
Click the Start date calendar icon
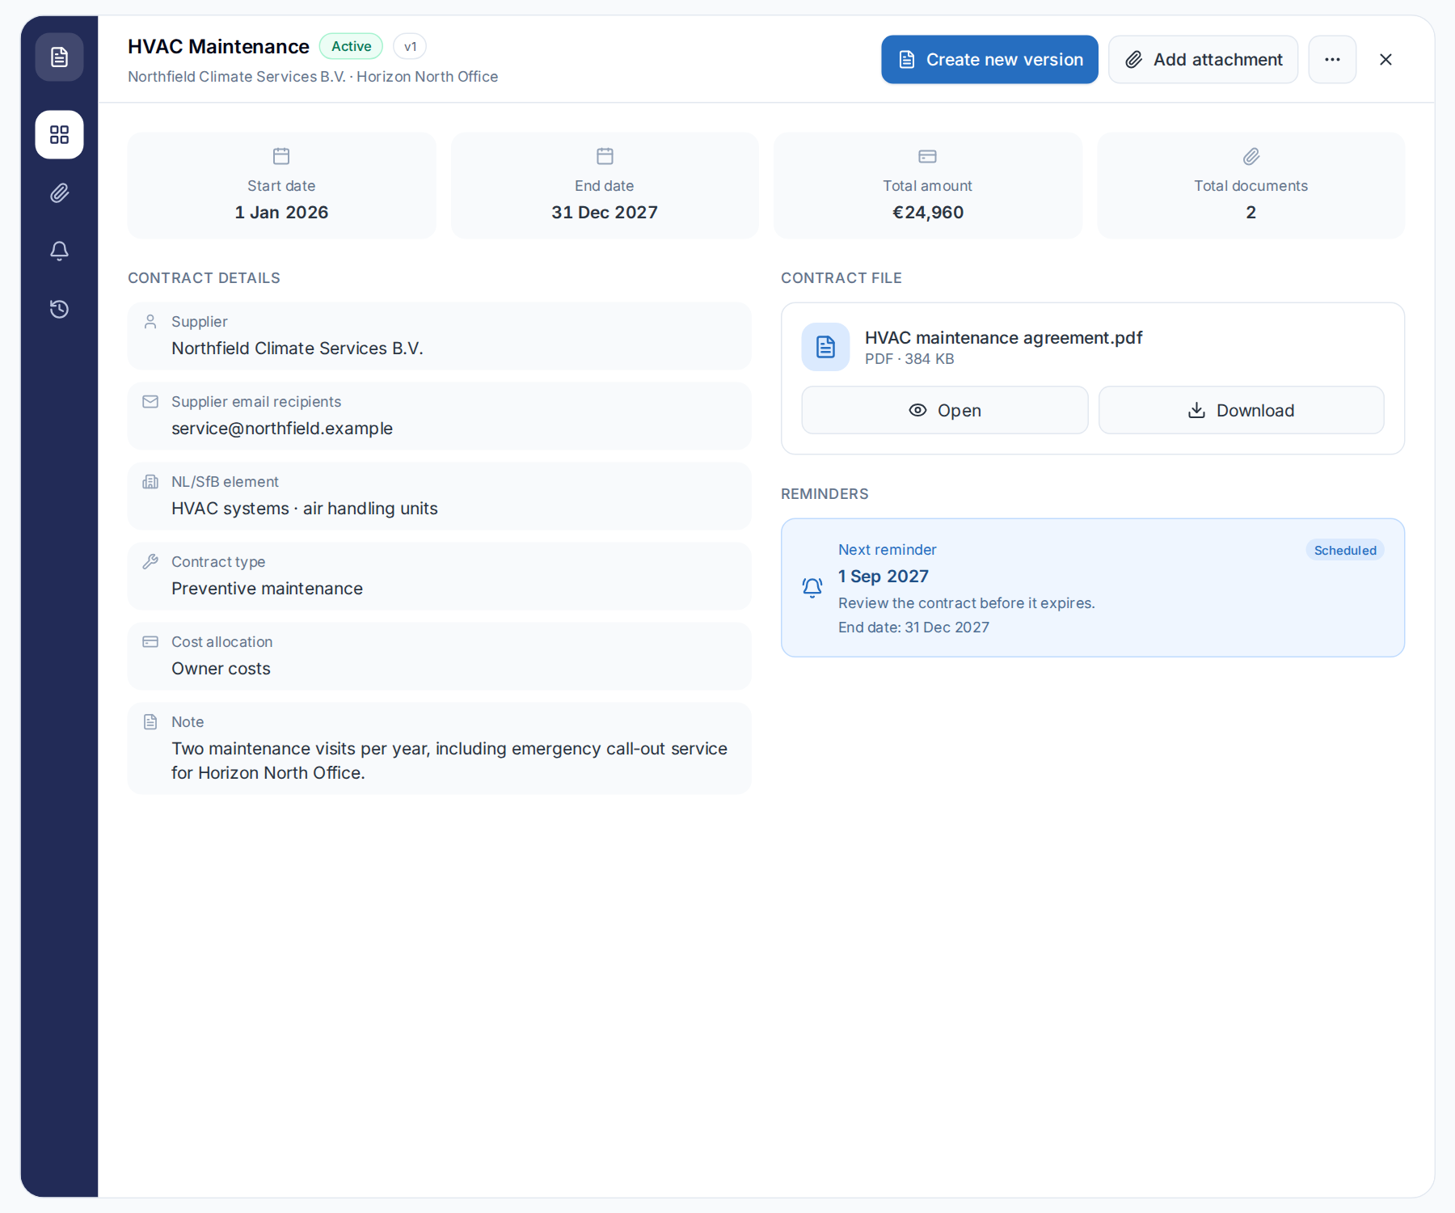(x=281, y=156)
